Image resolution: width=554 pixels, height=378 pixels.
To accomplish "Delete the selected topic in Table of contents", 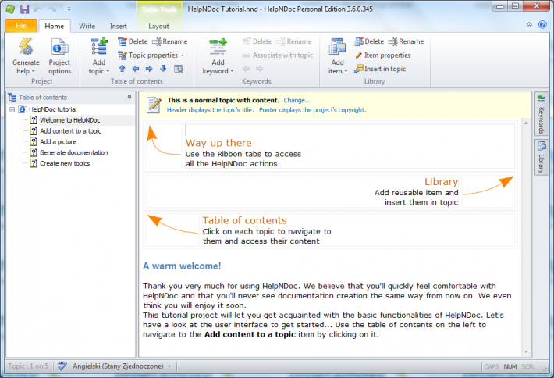I will pos(133,41).
